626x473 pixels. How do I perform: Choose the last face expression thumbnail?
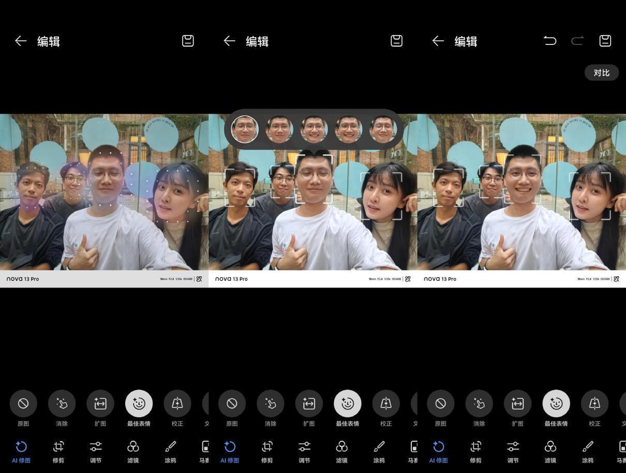[x=383, y=129]
